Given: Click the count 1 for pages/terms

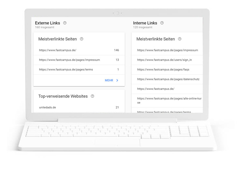Looking at the screenshot, I should click(118, 69).
